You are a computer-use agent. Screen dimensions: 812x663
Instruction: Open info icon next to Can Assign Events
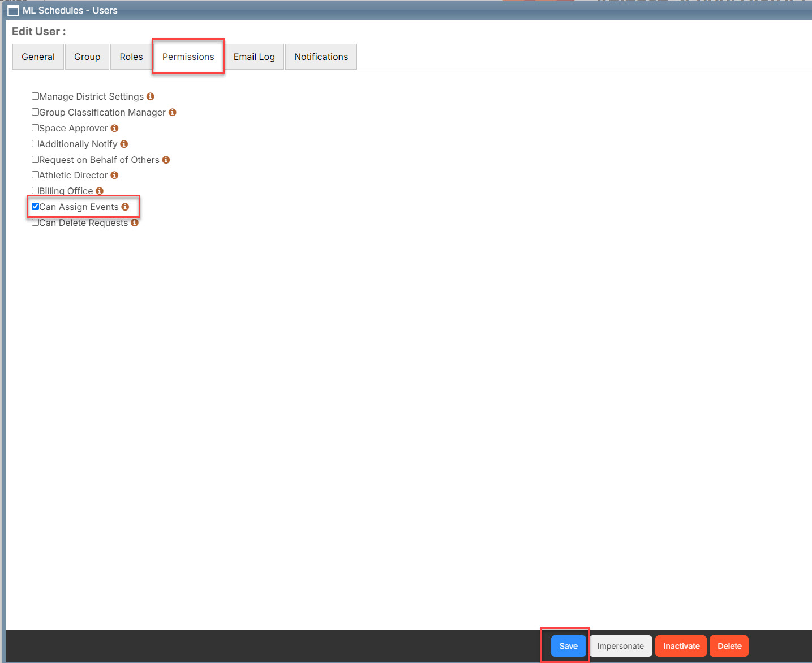pos(125,207)
